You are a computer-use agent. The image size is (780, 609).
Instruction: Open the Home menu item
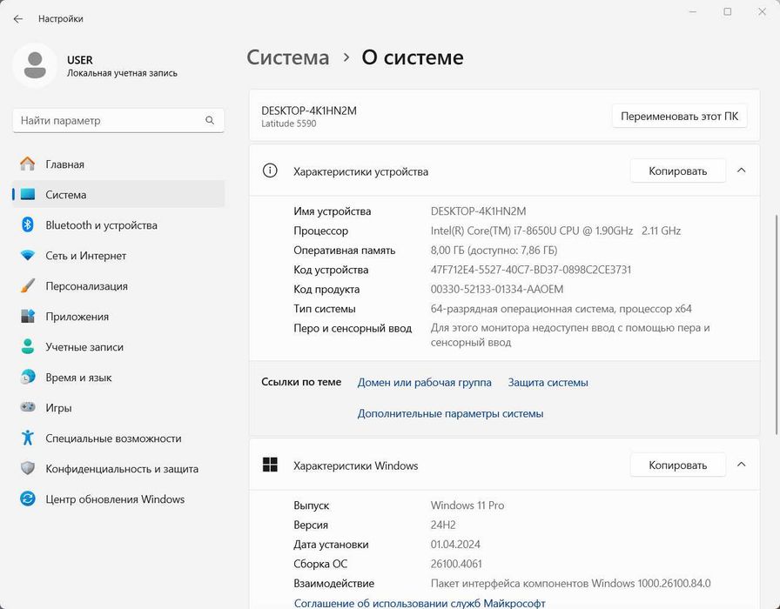click(x=65, y=164)
